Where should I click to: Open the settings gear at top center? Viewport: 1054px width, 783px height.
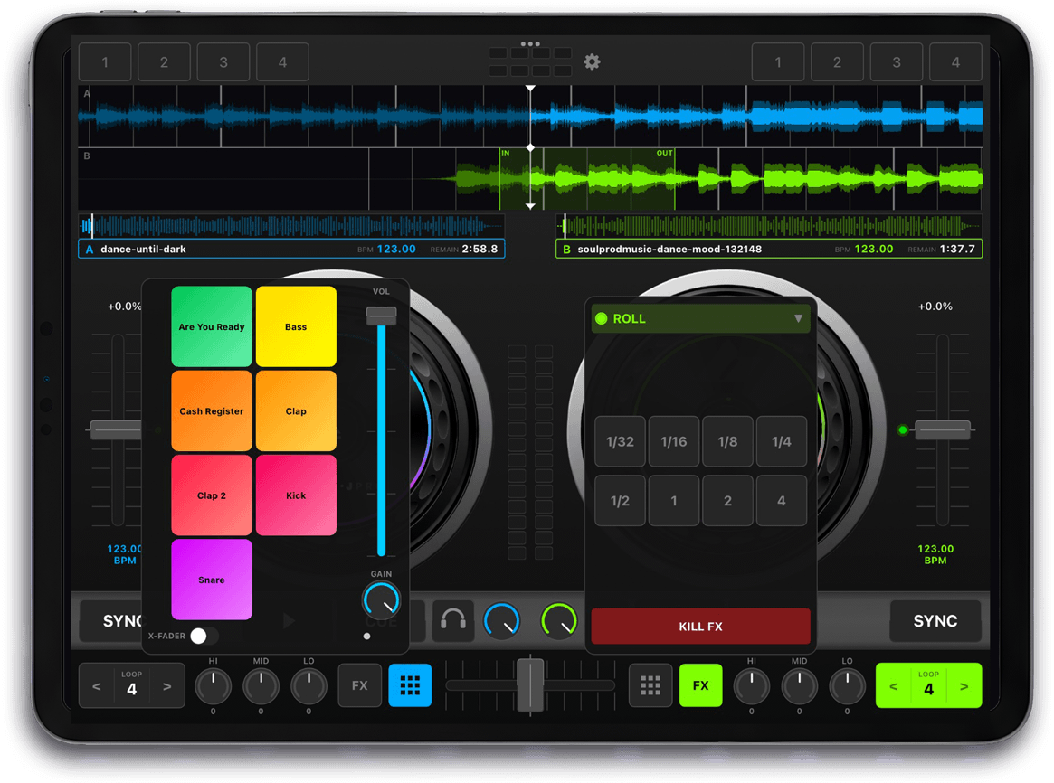coord(592,61)
